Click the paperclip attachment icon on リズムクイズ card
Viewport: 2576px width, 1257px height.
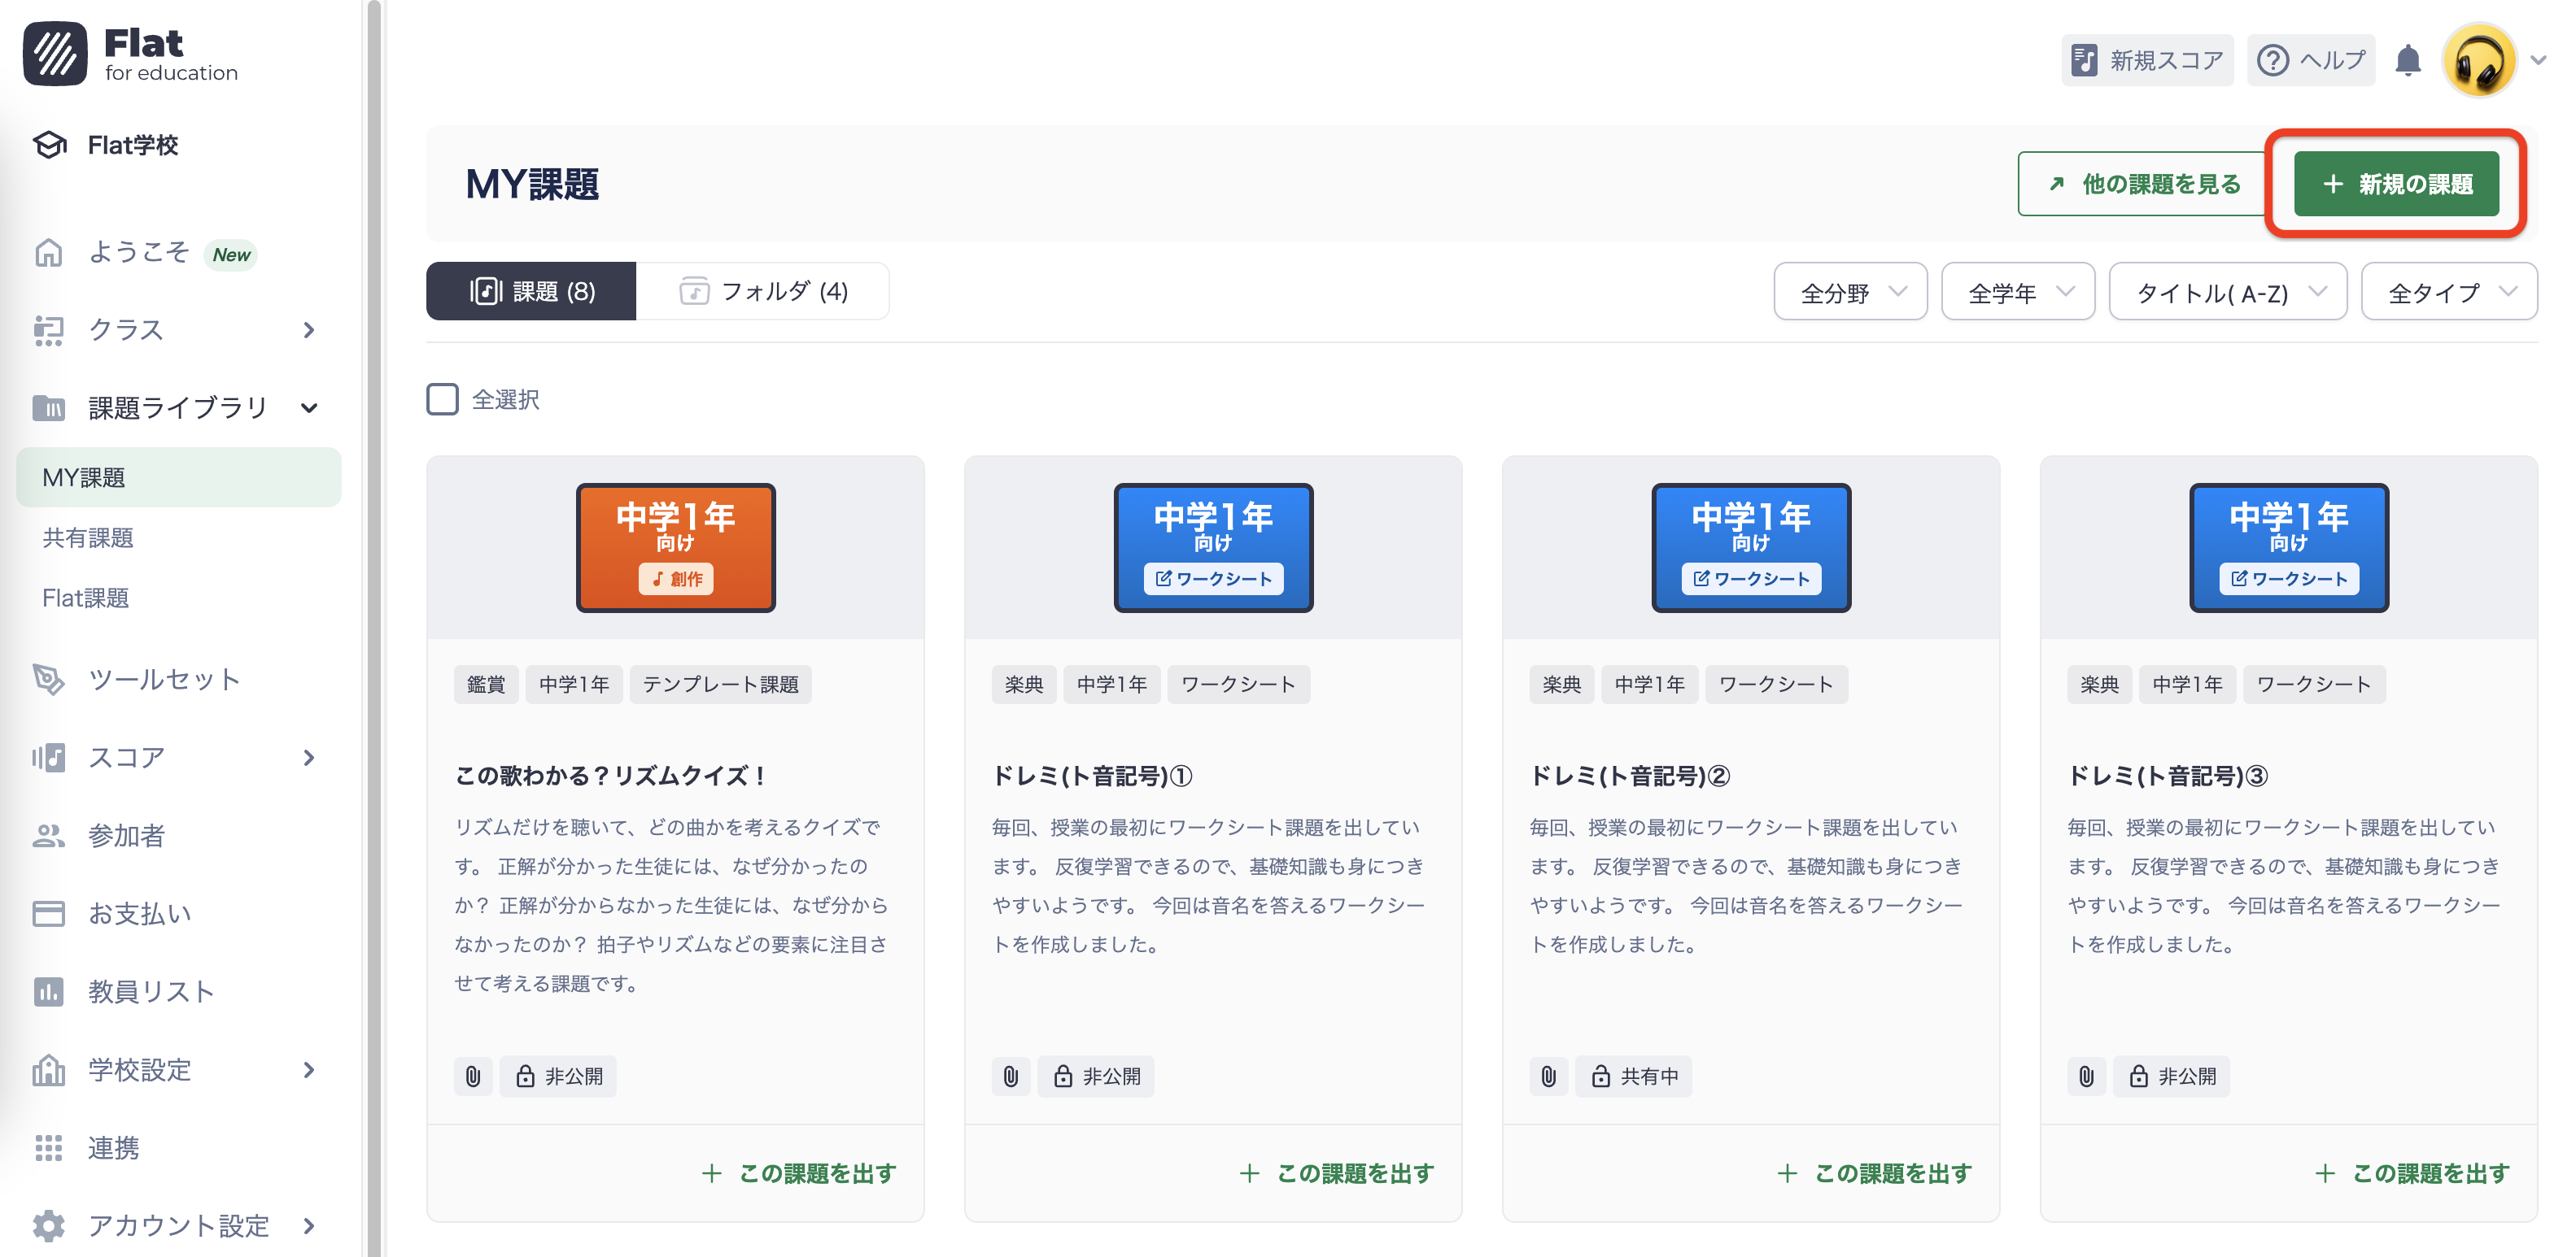click(x=473, y=1076)
